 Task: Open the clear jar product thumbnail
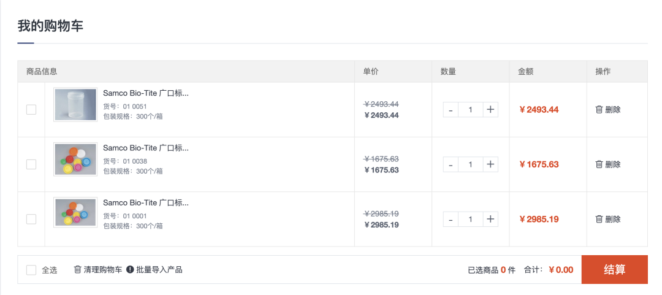[75, 104]
